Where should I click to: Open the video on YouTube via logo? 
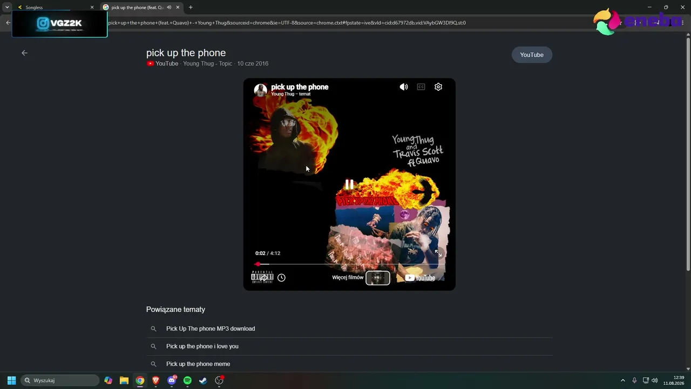(420, 278)
